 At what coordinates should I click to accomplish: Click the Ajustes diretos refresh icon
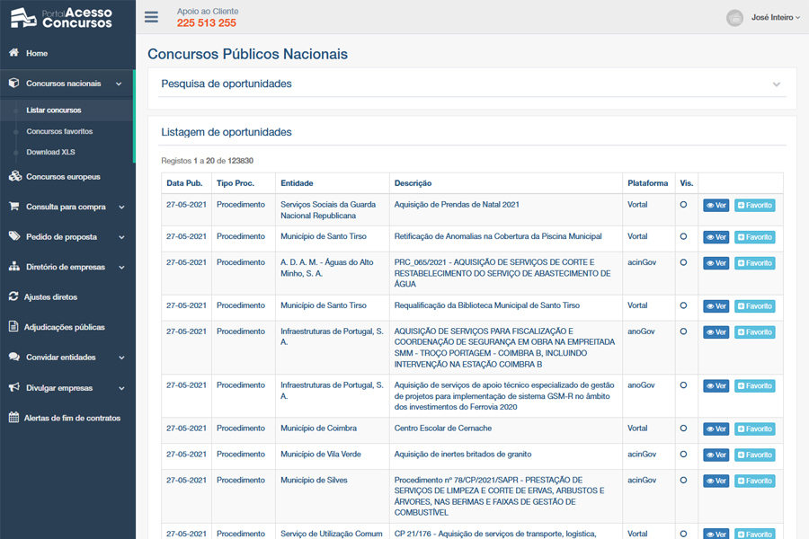pyautogui.click(x=13, y=296)
